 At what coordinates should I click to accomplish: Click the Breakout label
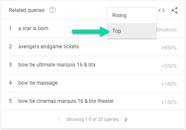point(167,30)
